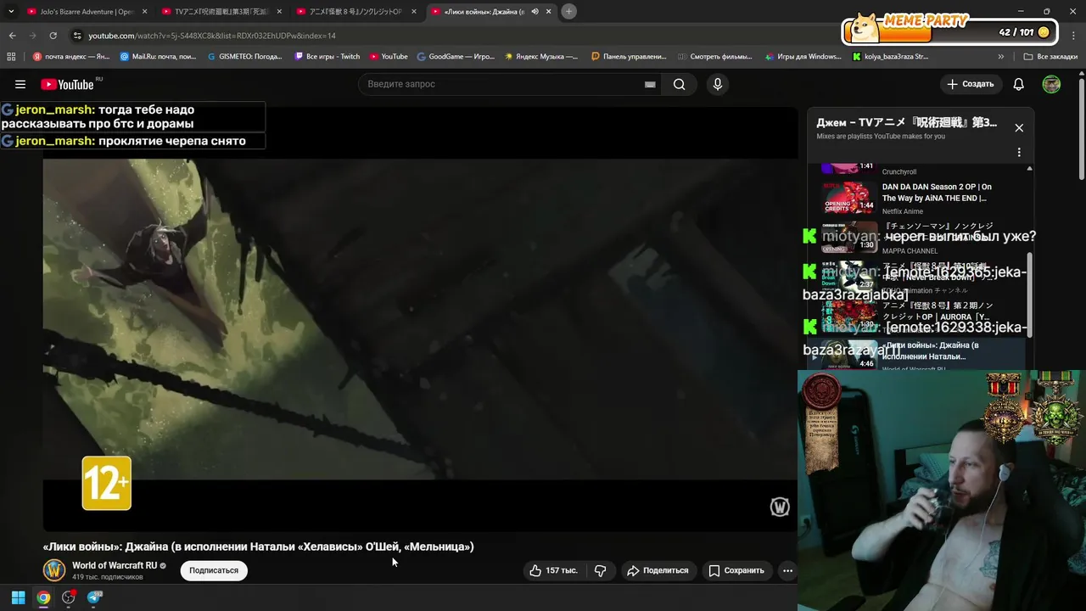Open World of Warcraft RU channel name link
Image resolution: width=1086 pixels, height=611 pixels.
[115, 565]
